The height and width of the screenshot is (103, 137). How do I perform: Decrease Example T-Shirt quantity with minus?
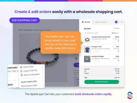point(93,51)
